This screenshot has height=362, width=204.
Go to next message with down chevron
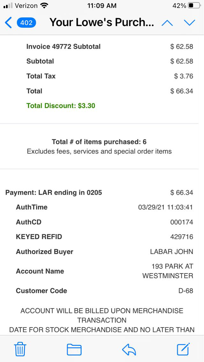[189, 23]
